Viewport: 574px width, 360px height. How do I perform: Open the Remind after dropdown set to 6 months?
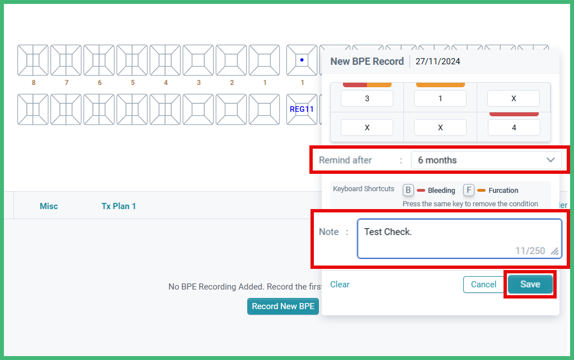[487, 160]
